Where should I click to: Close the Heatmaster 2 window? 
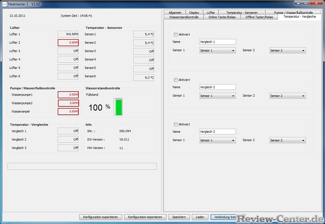tap(316, 3)
